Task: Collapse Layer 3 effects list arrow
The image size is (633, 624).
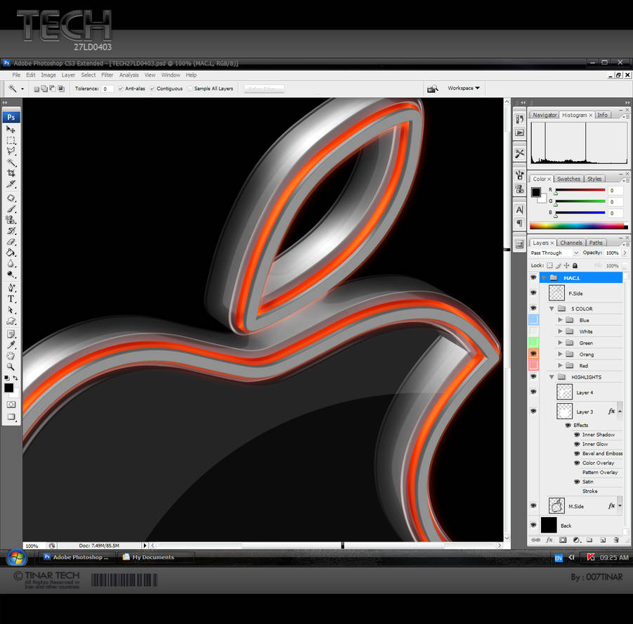Action: (x=620, y=412)
